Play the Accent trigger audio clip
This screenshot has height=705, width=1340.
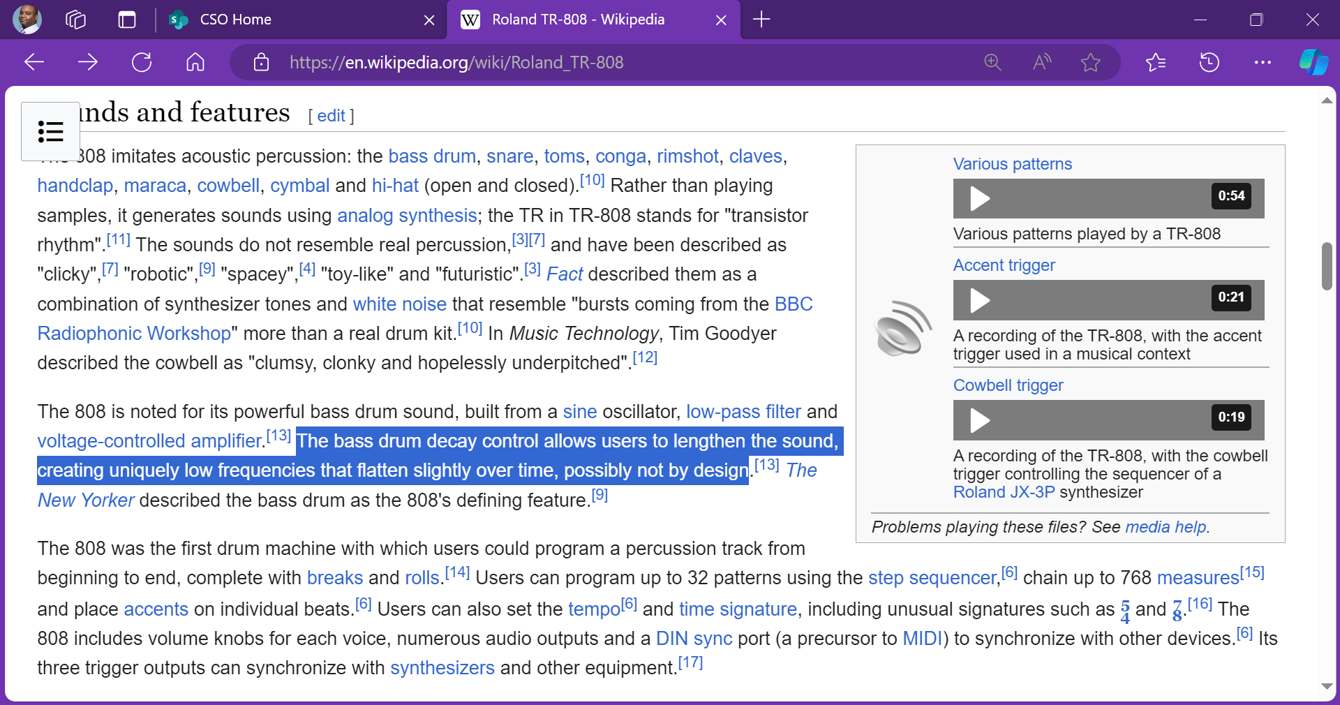pos(980,301)
